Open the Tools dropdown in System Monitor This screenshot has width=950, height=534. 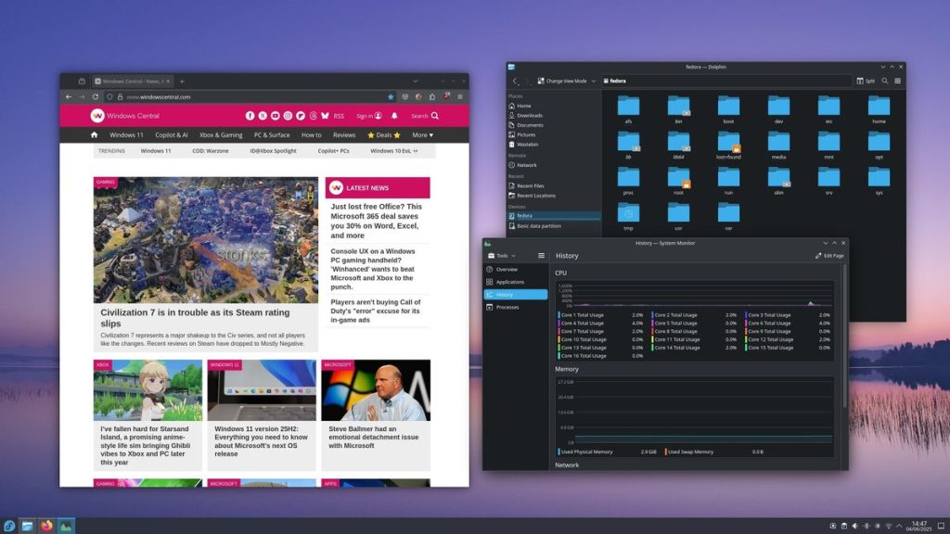tap(501, 256)
